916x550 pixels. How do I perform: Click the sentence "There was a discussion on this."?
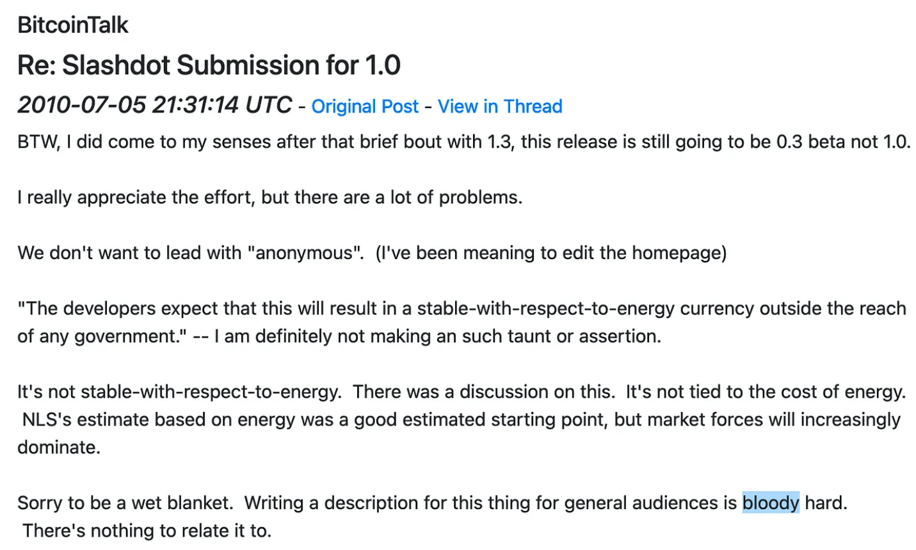tap(484, 391)
